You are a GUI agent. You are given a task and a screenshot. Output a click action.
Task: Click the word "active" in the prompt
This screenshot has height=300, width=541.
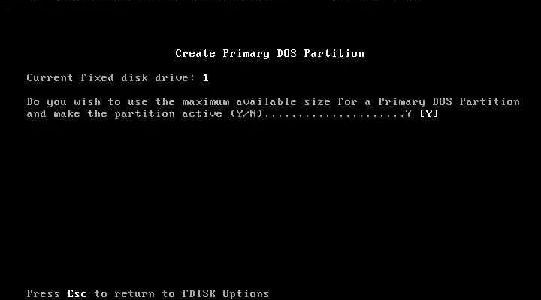(202, 114)
